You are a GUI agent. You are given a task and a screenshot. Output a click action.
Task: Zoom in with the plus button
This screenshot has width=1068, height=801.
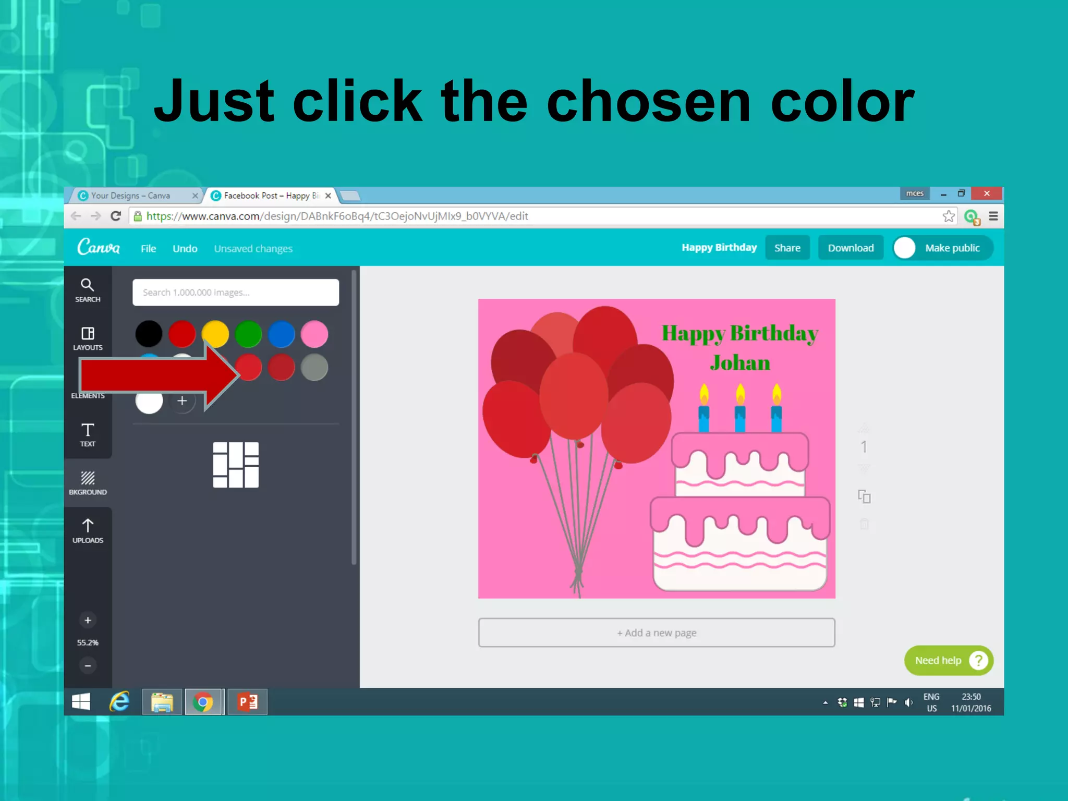pos(88,620)
